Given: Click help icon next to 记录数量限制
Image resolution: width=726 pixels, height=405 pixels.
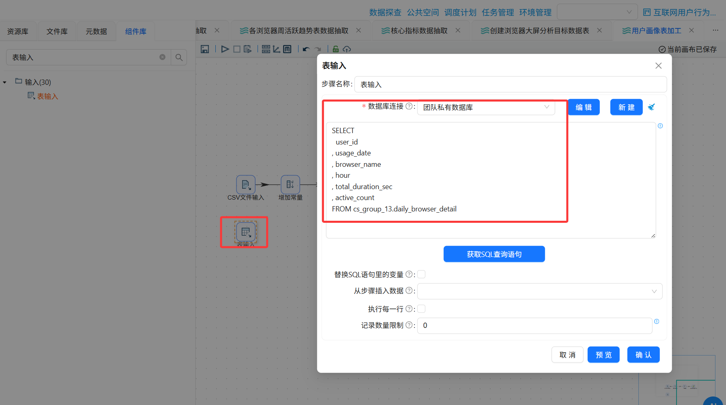Looking at the screenshot, I should (409, 325).
